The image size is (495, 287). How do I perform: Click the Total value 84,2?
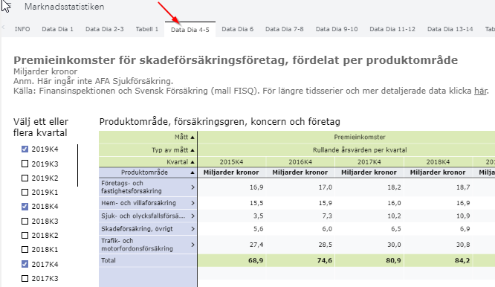tap(462, 261)
